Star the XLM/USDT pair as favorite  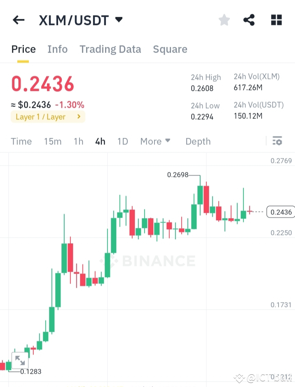click(x=224, y=19)
